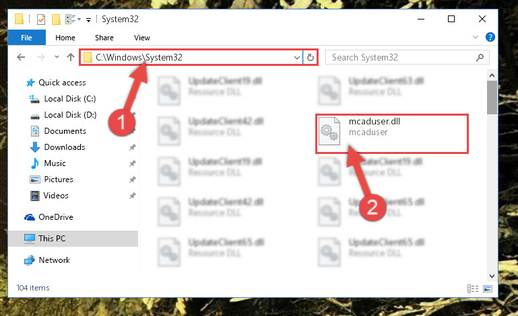The height and width of the screenshot is (316, 518).
Task: Select Downloads in the navigation pane
Action: point(65,147)
